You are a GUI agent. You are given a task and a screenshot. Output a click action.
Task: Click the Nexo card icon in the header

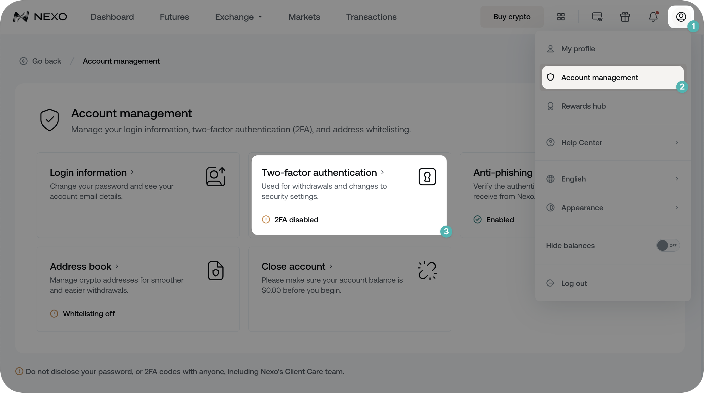597,16
